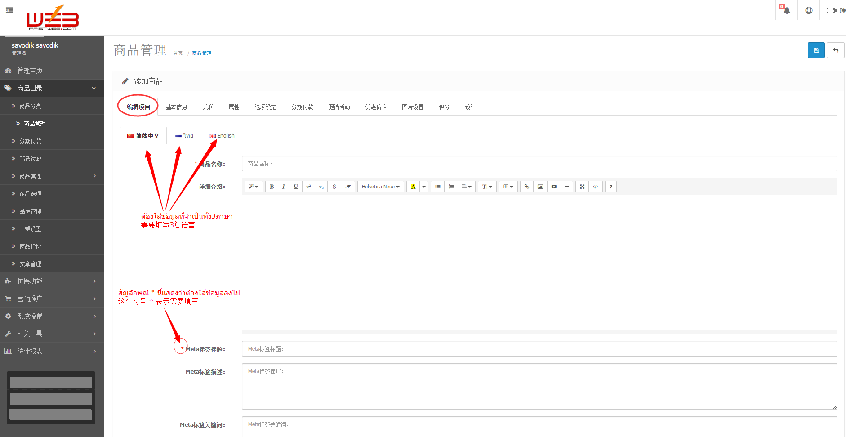Viewport: 846px width, 437px height.
Task: Click the insert video icon
Action: click(x=554, y=187)
